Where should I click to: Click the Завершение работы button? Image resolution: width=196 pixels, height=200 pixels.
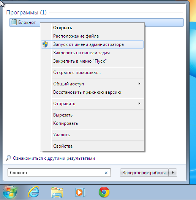[x=144, y=173]
